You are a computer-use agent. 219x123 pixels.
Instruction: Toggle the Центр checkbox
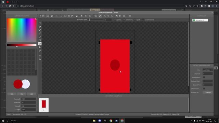[x=115, y=20]
